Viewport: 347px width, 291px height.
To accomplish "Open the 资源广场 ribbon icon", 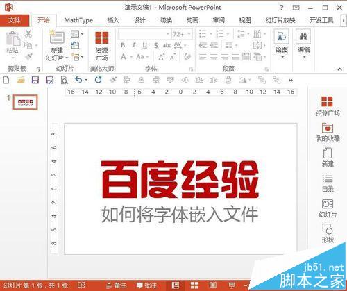I will point(102,38).
